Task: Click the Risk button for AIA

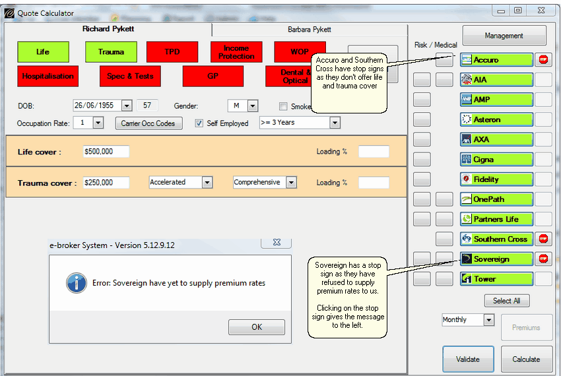Action: 422,80
